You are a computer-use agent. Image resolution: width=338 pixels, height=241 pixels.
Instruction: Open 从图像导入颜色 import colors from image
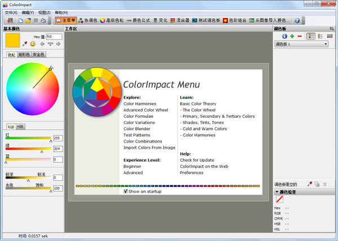tap(269, 20)
